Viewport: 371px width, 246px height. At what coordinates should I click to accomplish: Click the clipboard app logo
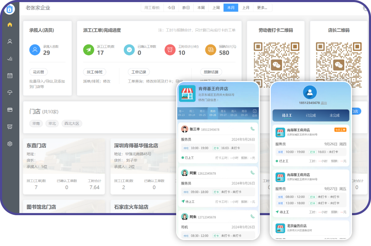point(9,9)
